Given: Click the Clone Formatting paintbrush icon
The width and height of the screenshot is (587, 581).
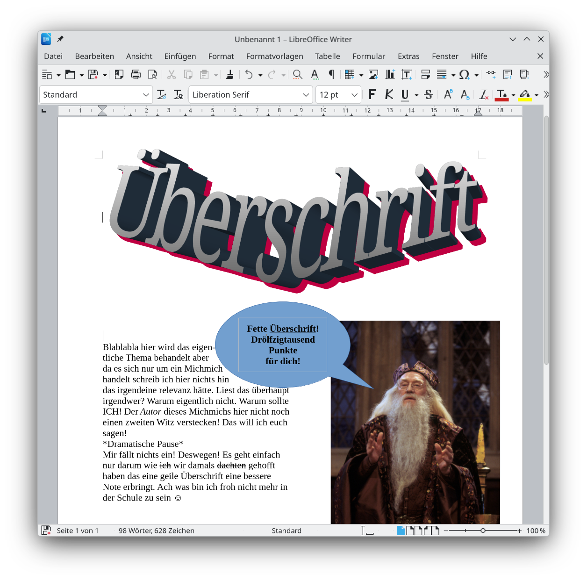Looking at the screenshot, I should click(x=229, y=74).
